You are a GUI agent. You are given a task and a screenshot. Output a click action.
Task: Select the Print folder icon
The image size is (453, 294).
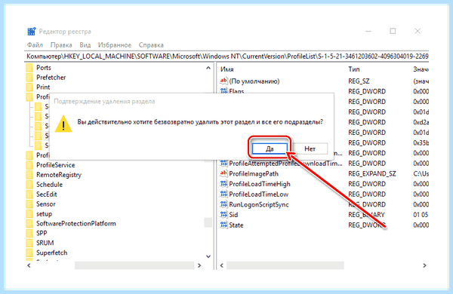[x=29, y=87]
